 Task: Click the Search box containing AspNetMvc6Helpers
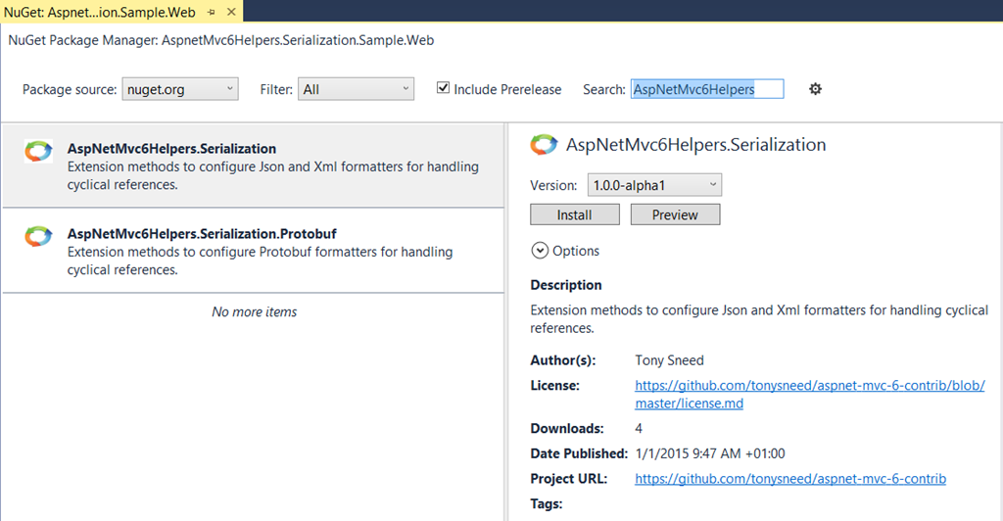pyautogui.click(x=707, y=89)
